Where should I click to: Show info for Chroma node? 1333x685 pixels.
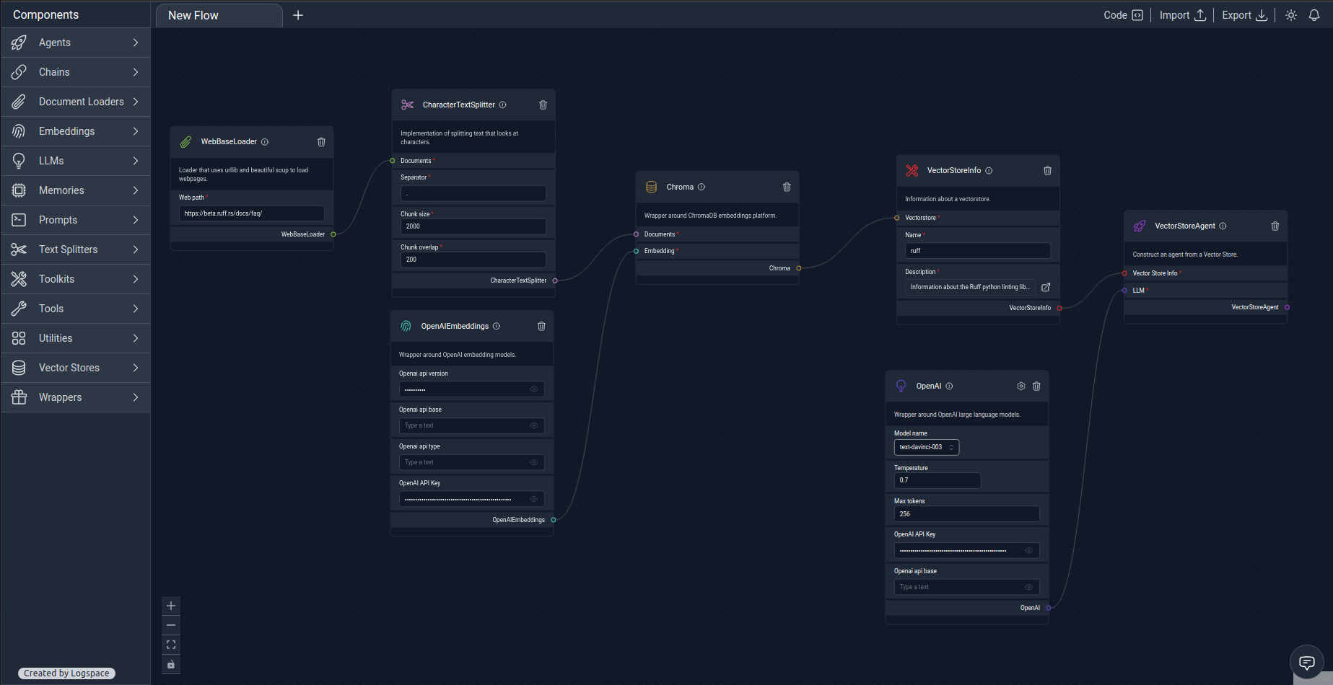click(702, 187)
